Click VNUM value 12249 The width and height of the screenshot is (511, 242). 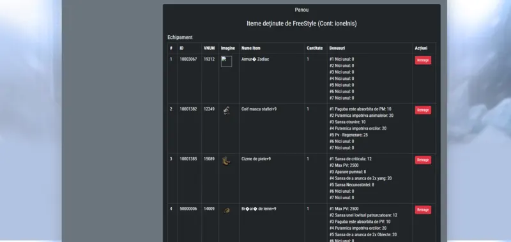pyautogui.click(x=210, y=109)
